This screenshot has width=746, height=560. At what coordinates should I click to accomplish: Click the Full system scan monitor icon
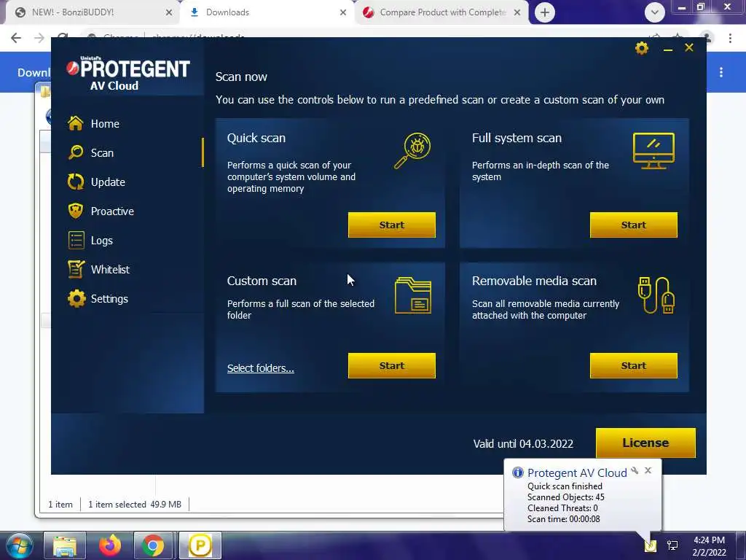click(653, 150)
